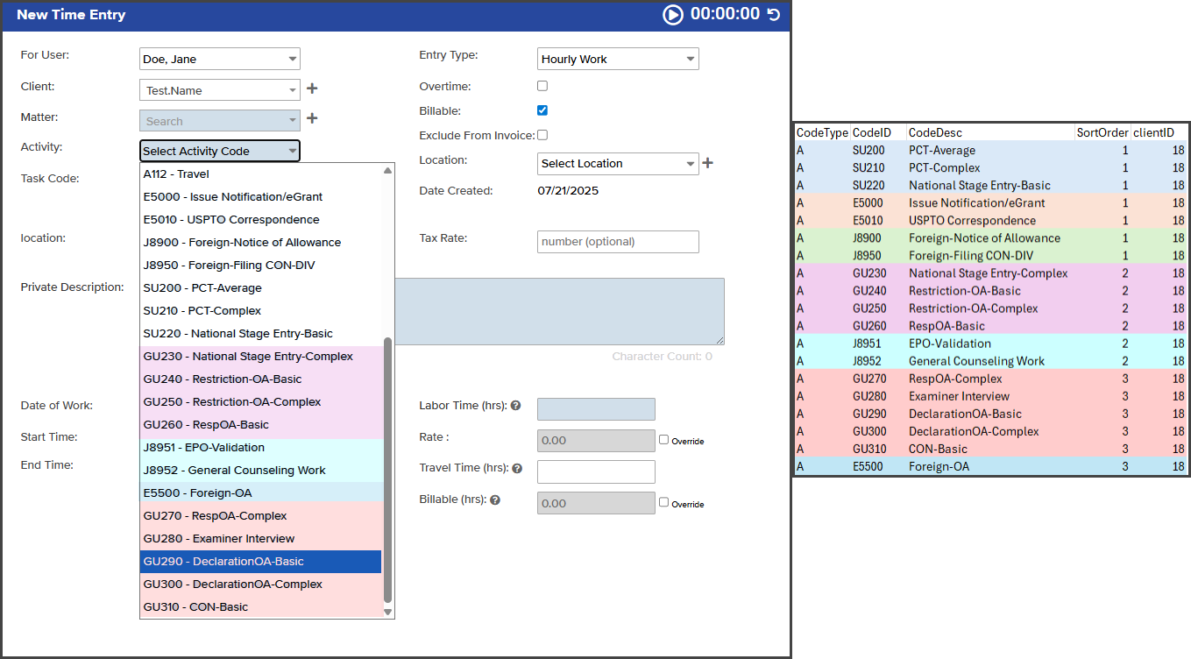Choose SU210 - PCT-Complex

click(x=261, y=311)
